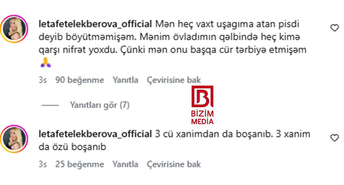This screenshot has width=344, height=185.
Task: Click the Bizim Media logo
Action: (202, 105)
